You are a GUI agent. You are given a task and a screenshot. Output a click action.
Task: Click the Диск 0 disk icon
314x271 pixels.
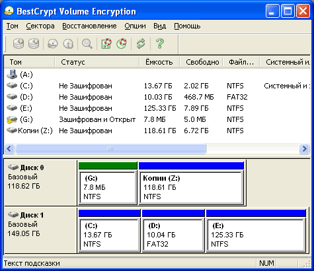[x=13, y=167]
